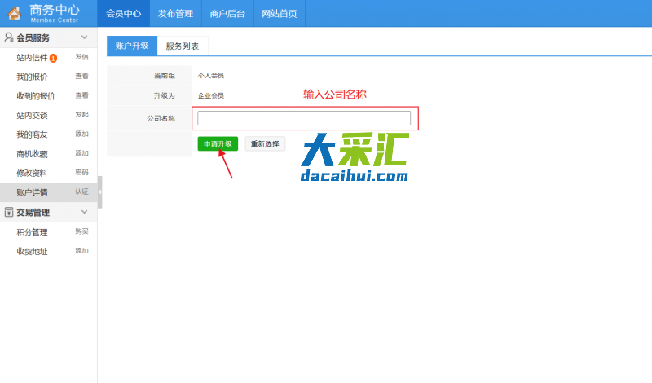Click the 公司名称 field label

coord(161,118)
